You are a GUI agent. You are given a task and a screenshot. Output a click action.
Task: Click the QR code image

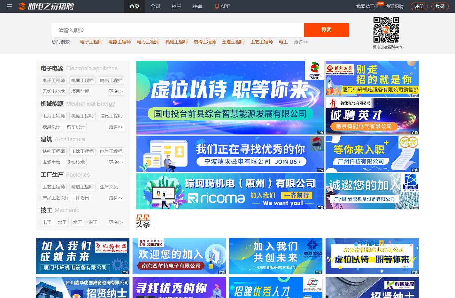click(x=386, y=30)
